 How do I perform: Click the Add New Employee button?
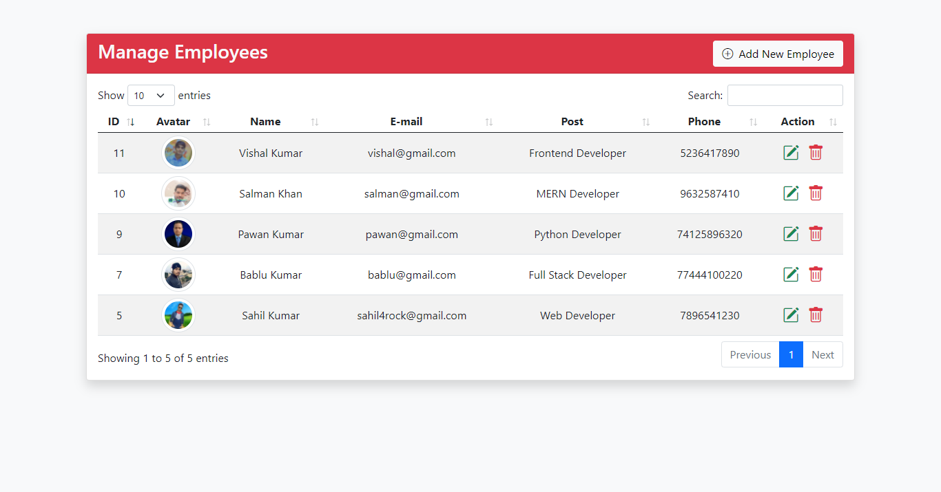pos(778,53)
